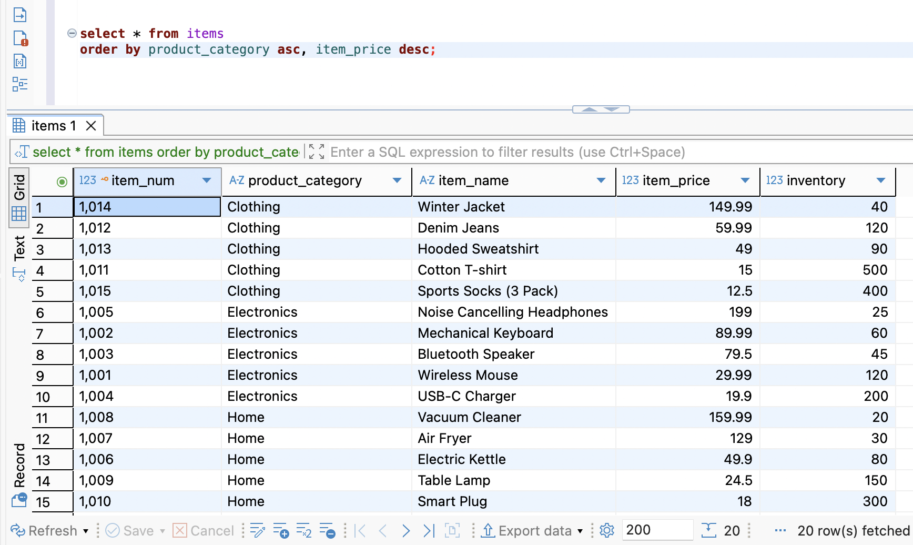Screen dimensions: 913x545
Task: Focus the SQL filter expression field
Action: pyautogui.click(x=621, y=152)
